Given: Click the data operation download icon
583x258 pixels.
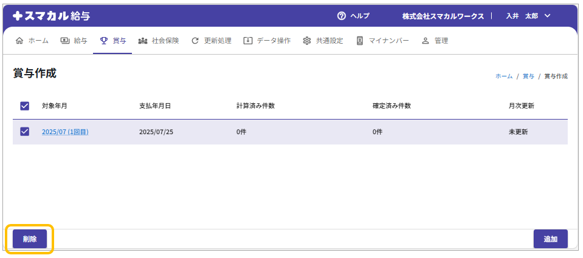Looking at the screenshot, I should 247,41.
